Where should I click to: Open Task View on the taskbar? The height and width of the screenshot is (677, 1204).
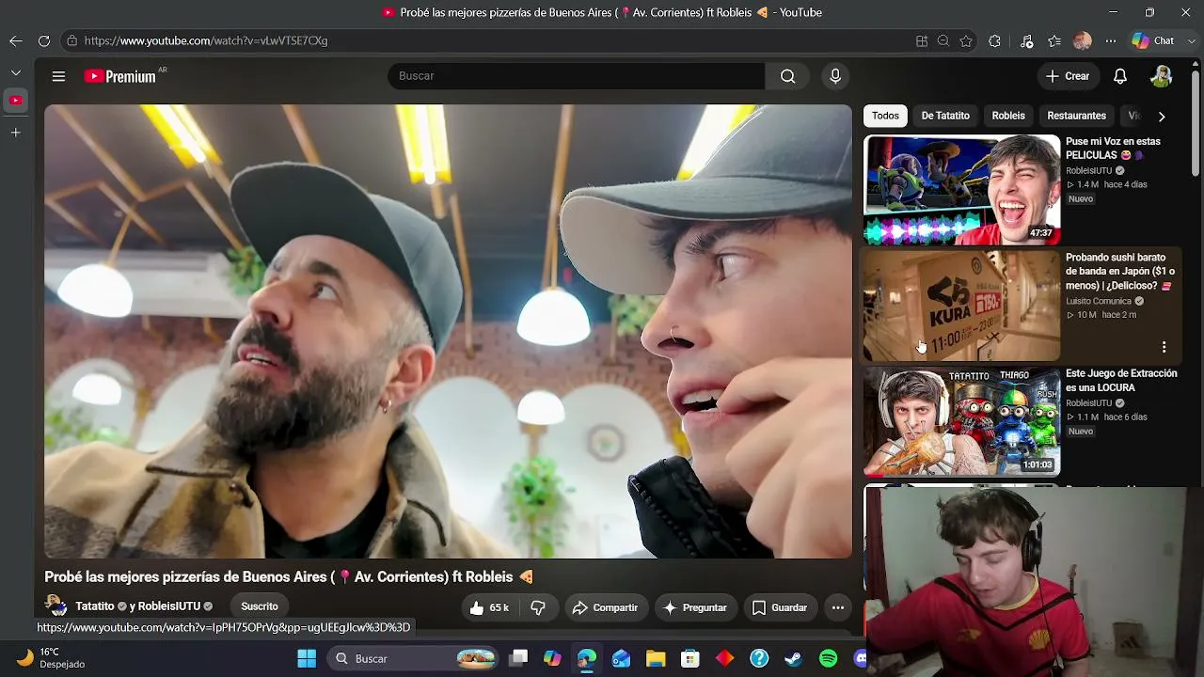(x=518, y=659)
